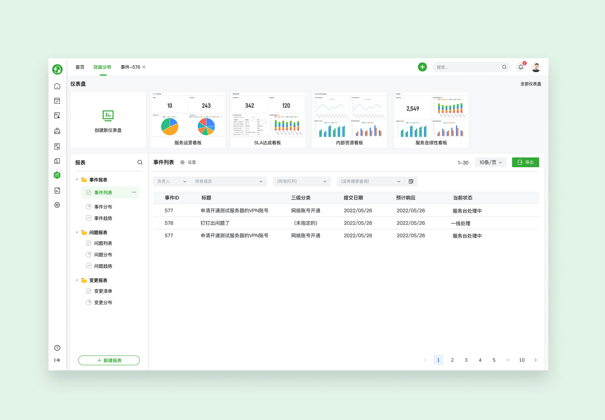Open the help question mark icon
The width and height of the screenshot is (605, 420).
[57, 348]
